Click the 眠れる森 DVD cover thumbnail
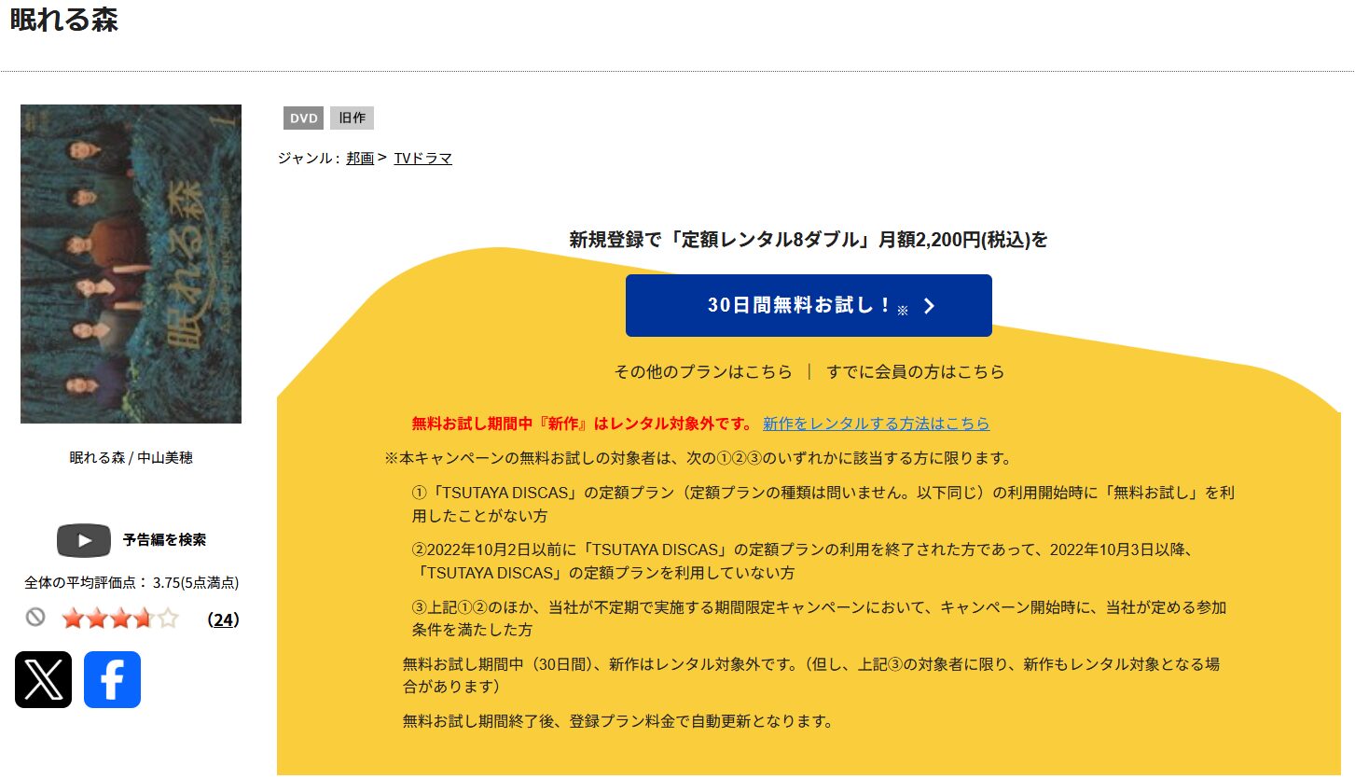Screen dimensions: 1355x779 coord(131,264)
